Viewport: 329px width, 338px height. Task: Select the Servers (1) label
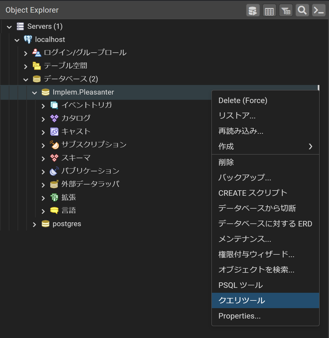point(45,26)
